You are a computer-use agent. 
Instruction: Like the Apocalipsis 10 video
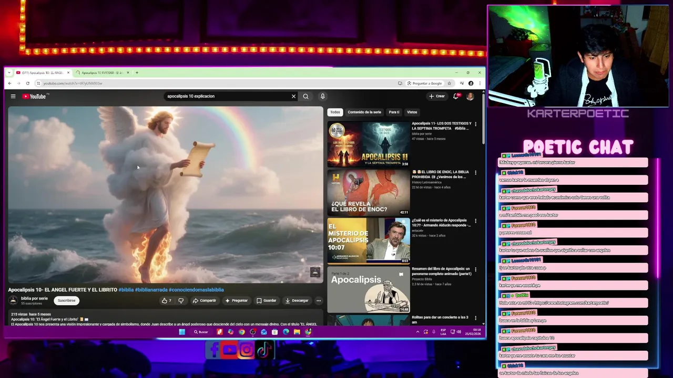(x=167, y=300)
